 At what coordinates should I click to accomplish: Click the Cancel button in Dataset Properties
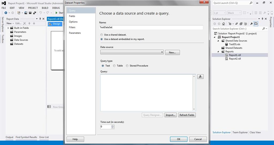click(x=198, y=139)
